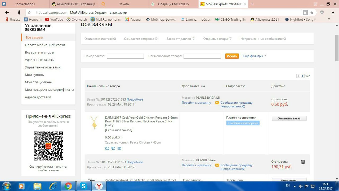Open DAIMI 2017 Cock Year pendant product link
Image resolution: width=339 pixels, height=191 pixels.
[x=141, y=121]
